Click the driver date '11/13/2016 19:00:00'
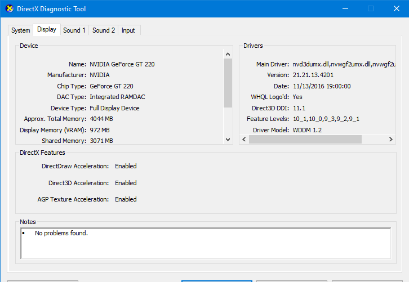409x282 pixels. [x=322, y=86]
